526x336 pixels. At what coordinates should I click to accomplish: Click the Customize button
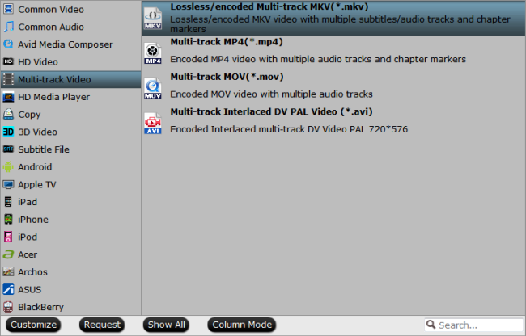click(33, 325)
